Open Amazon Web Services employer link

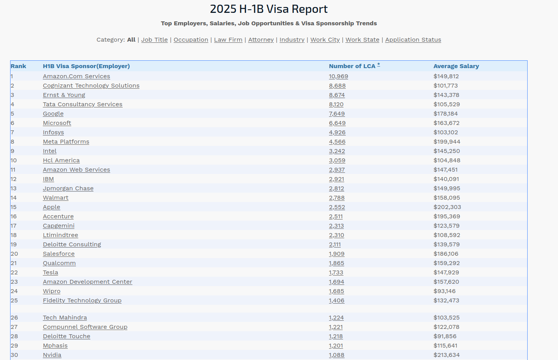76,170
